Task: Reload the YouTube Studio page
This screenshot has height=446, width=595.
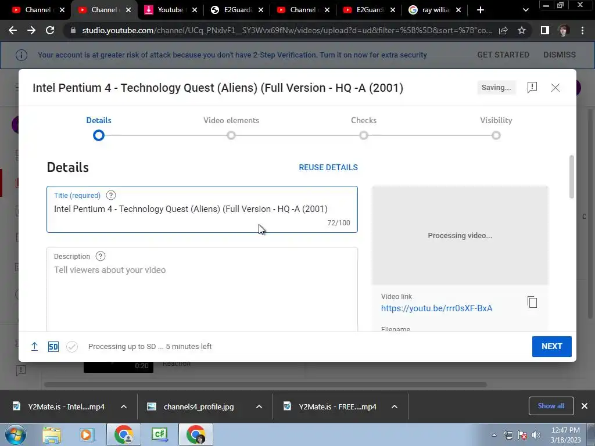Action: tap(50, 30)
